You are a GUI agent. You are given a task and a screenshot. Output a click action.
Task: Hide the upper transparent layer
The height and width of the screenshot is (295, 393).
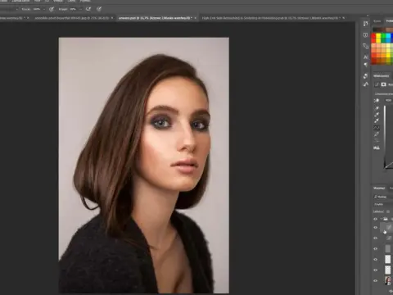tap(376, 259)
